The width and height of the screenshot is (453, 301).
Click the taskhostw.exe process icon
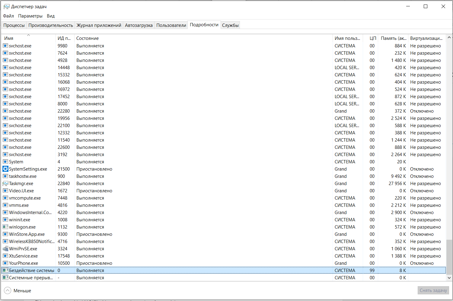click(x=5, y=176)
